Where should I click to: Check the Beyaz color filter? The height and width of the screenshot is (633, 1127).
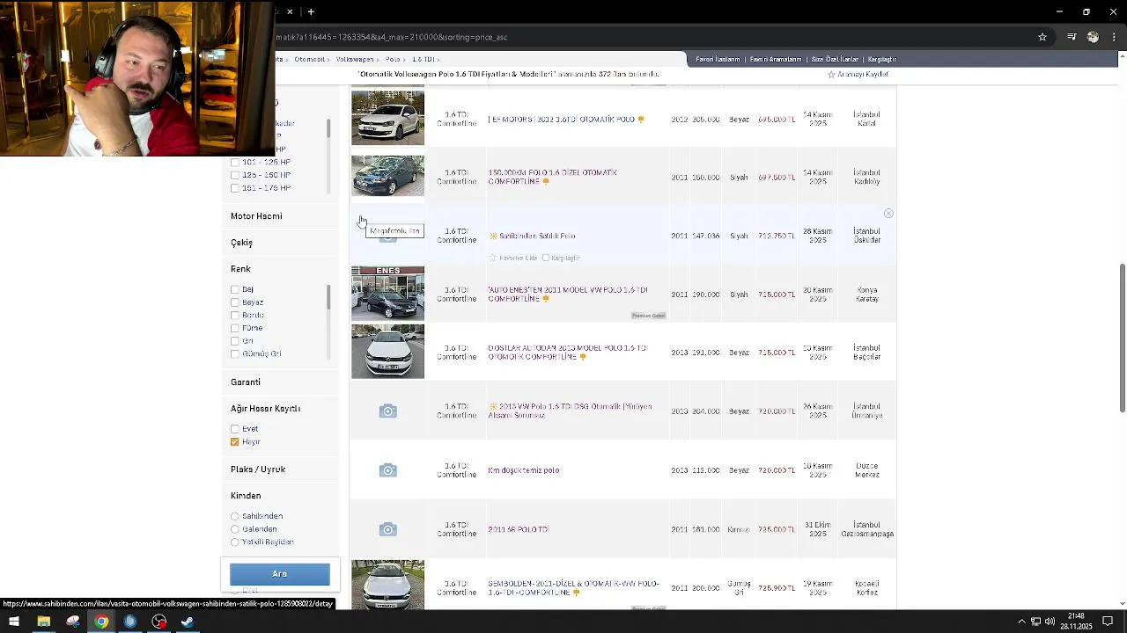click(235, 302)
